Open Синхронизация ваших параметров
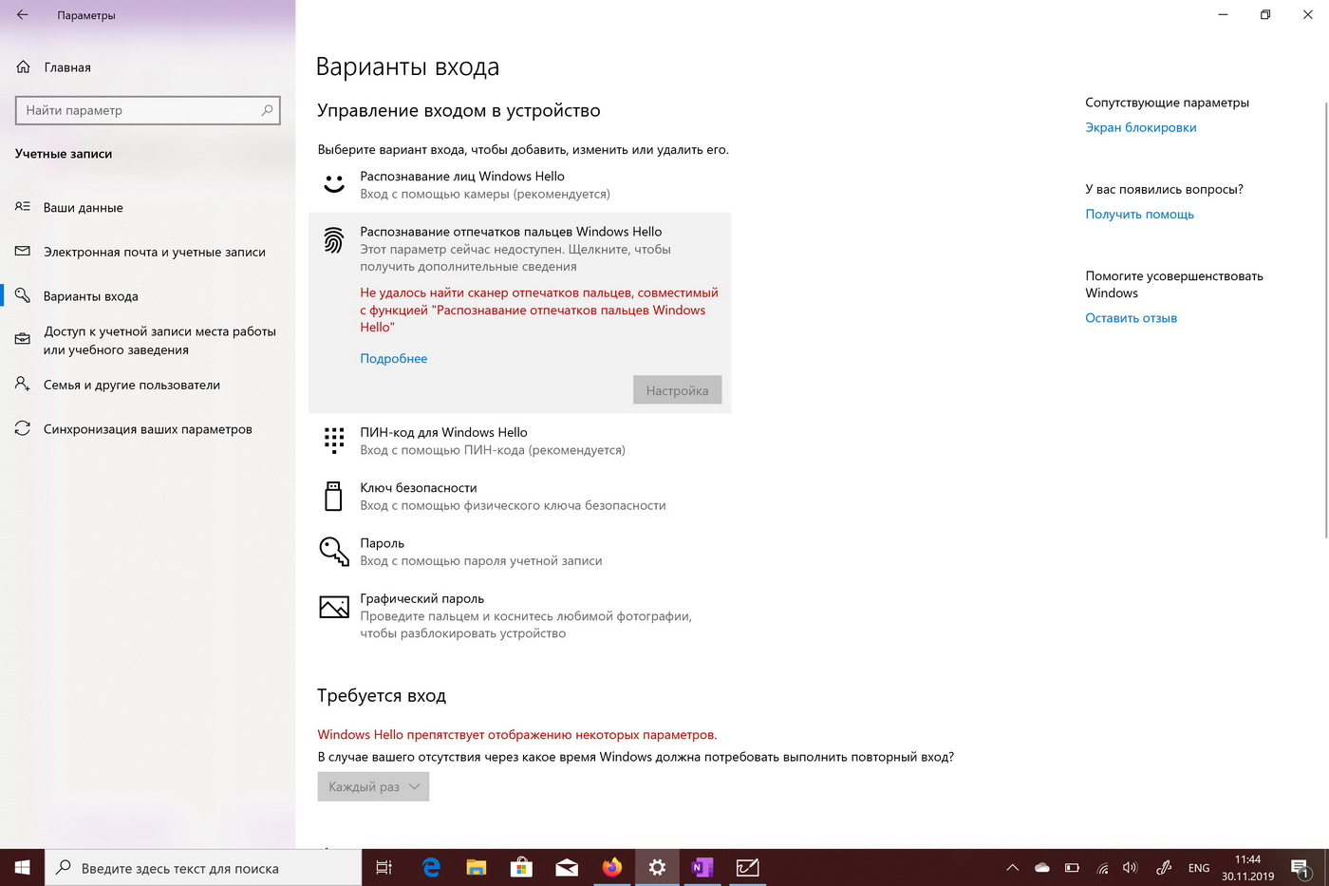Screen dimensions: 1329x886 click(x=148, y=429)
